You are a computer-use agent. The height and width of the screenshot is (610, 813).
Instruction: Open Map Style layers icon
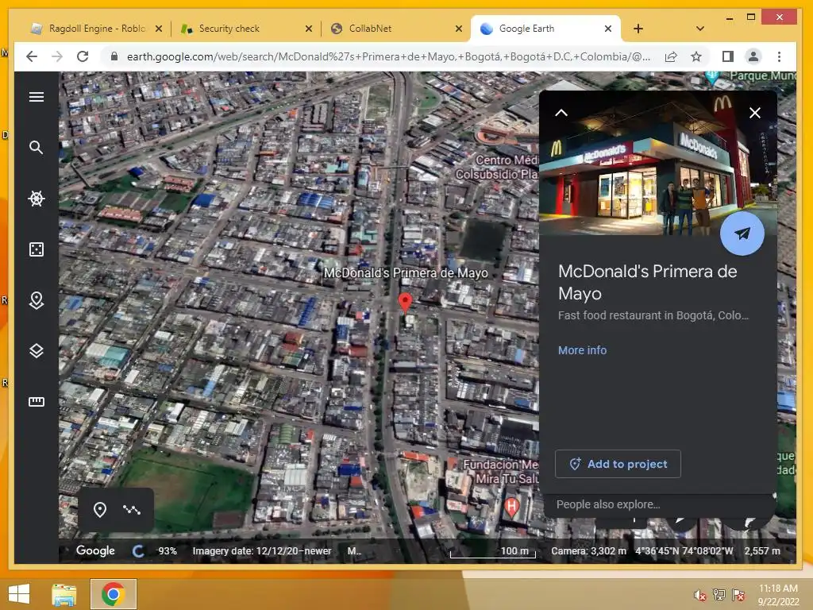[37, 350]
